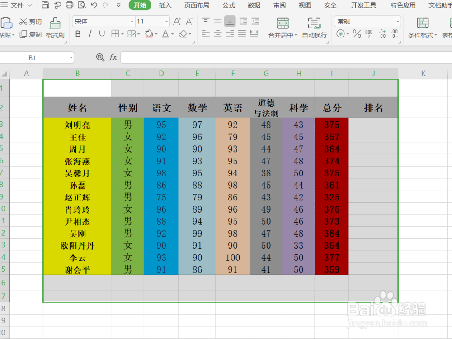
Task: Toggle center alignment for text
Action: [217, 34]
